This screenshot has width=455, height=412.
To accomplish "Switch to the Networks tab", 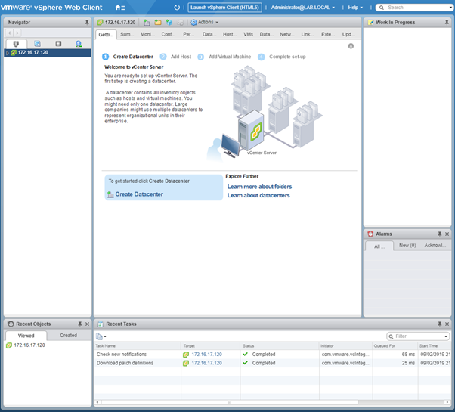I will pos(286,34).
